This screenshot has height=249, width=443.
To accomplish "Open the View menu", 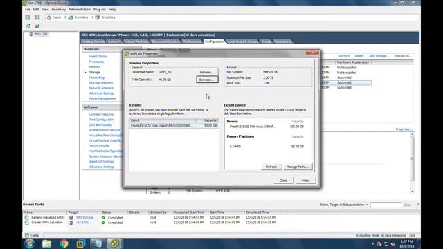I will [x=45, y=9].
